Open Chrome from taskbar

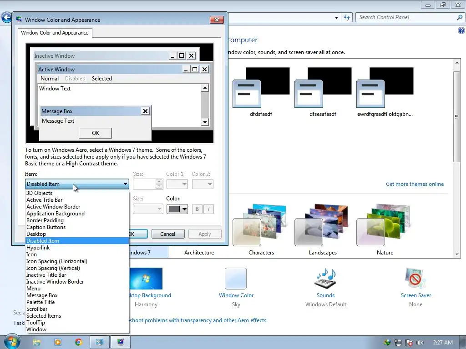(78, 343)
